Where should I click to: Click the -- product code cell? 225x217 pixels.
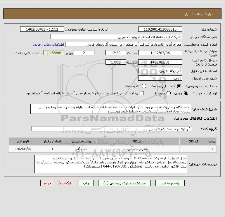193,149
